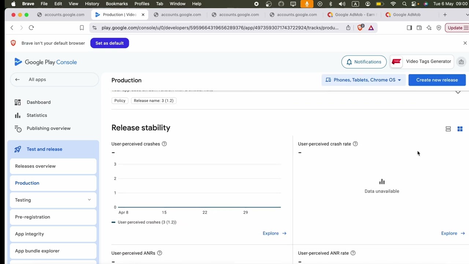Viewport: 469px width, 264px height.
Task: Click the volume icon in menu bar
Action: point(342,4)
